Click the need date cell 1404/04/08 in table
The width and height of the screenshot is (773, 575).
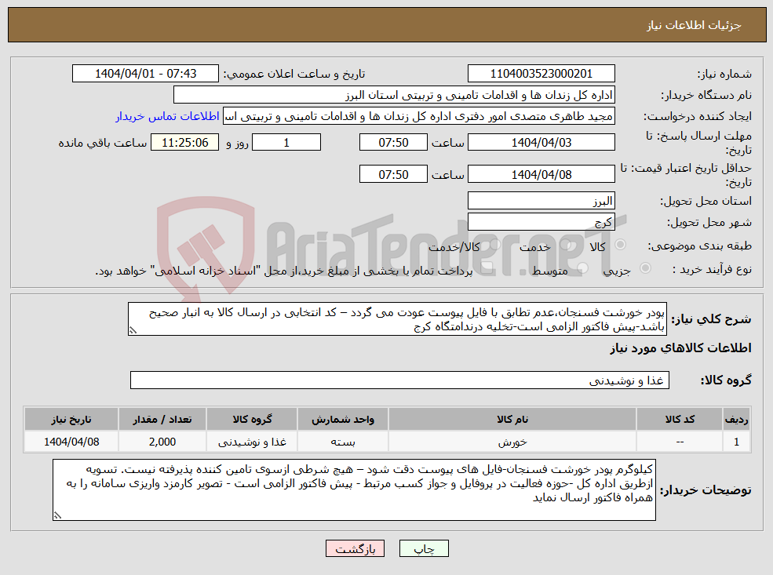71,442
